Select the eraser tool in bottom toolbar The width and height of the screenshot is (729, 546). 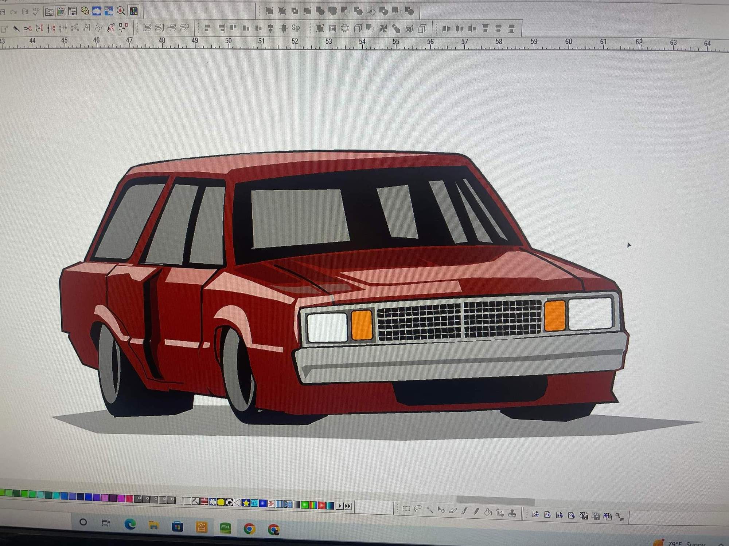[453, 511]
